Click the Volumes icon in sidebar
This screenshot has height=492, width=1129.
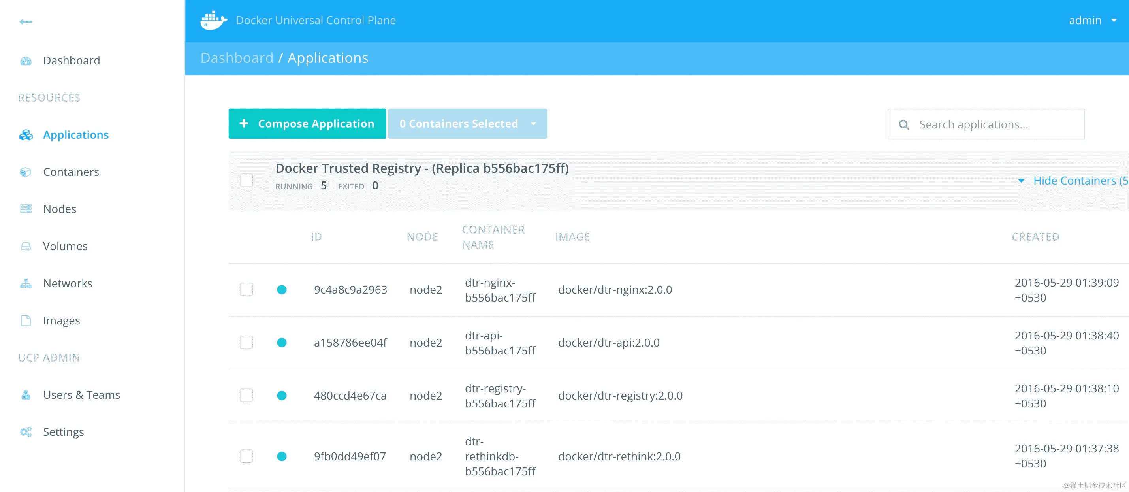26,246
